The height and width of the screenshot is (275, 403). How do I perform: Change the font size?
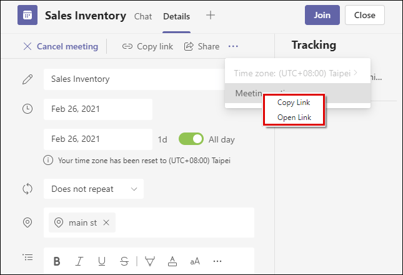(x=195, y=261)
